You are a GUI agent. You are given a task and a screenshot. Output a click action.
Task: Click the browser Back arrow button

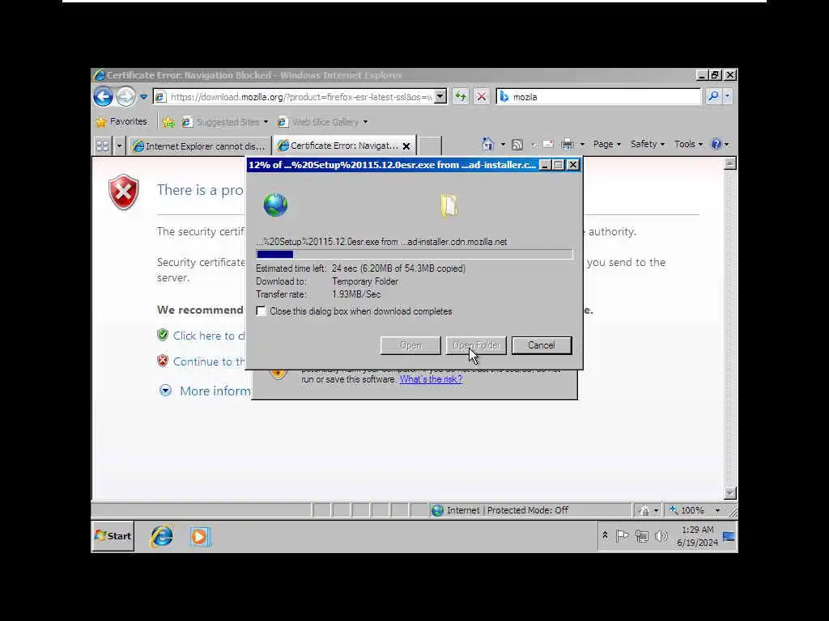[x=103, y=97]
